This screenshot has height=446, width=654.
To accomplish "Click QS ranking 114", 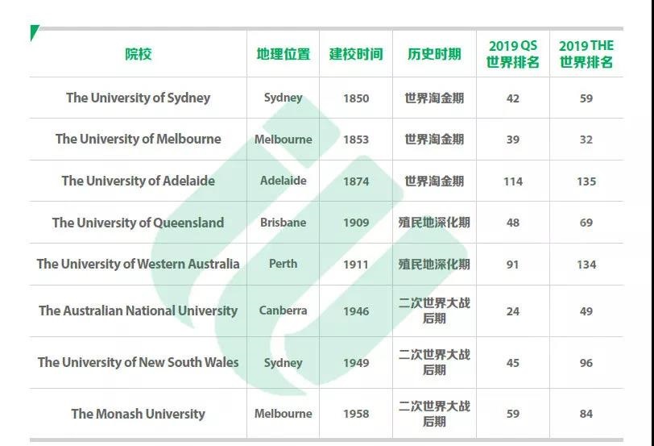I will click(512, 181).
